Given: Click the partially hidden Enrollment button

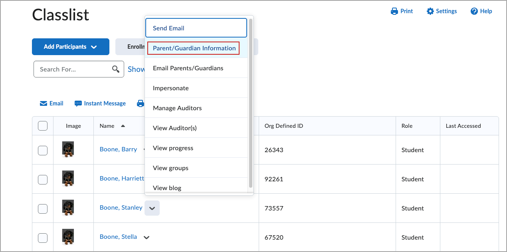Looking at the screenshot, I should 130,47.
